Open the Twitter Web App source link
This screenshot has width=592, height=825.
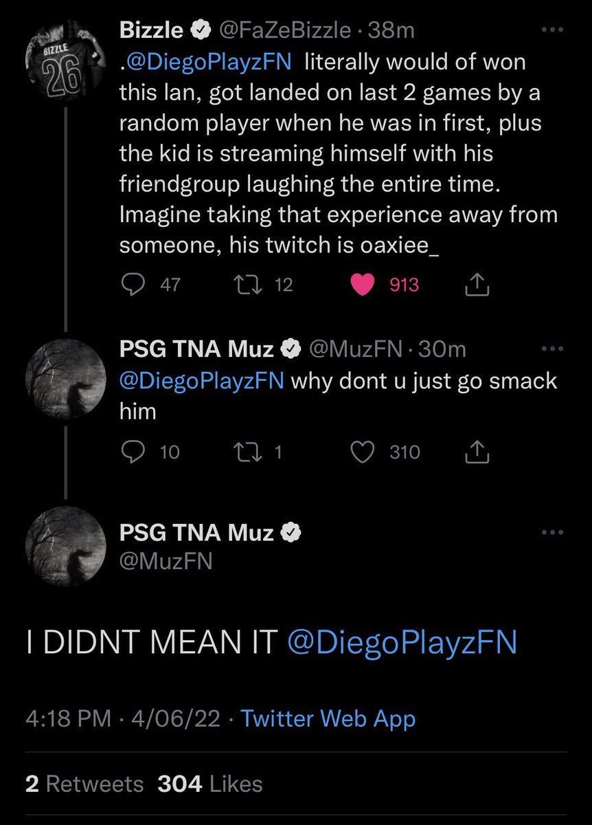(x=329, y=719)
